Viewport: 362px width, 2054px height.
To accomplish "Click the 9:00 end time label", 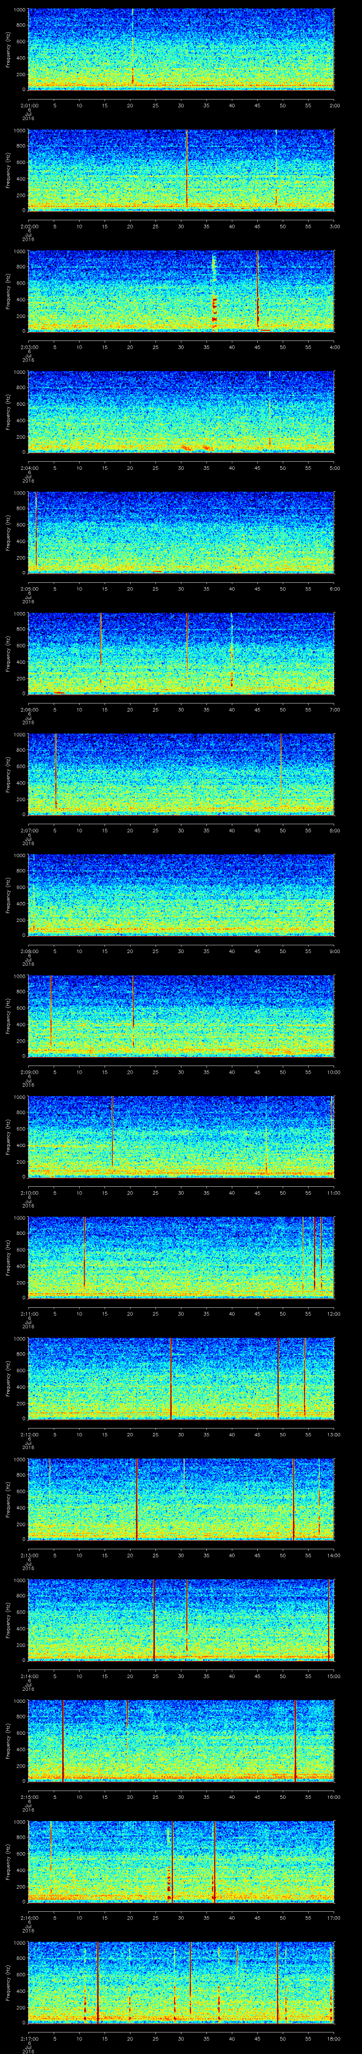I will tap(335, 951).
